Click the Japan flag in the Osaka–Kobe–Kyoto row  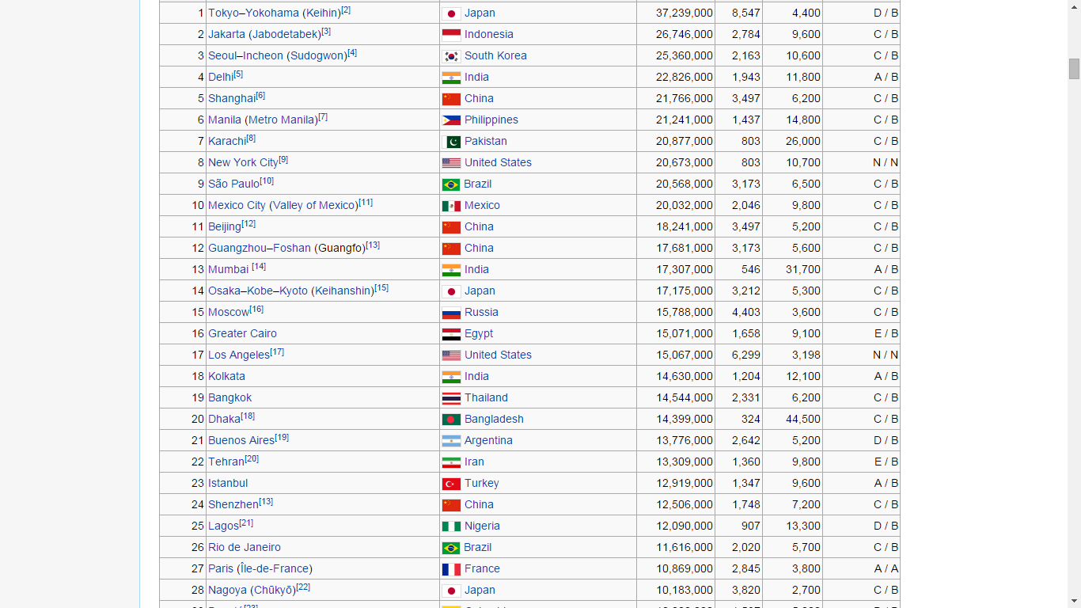click(451, 291)
